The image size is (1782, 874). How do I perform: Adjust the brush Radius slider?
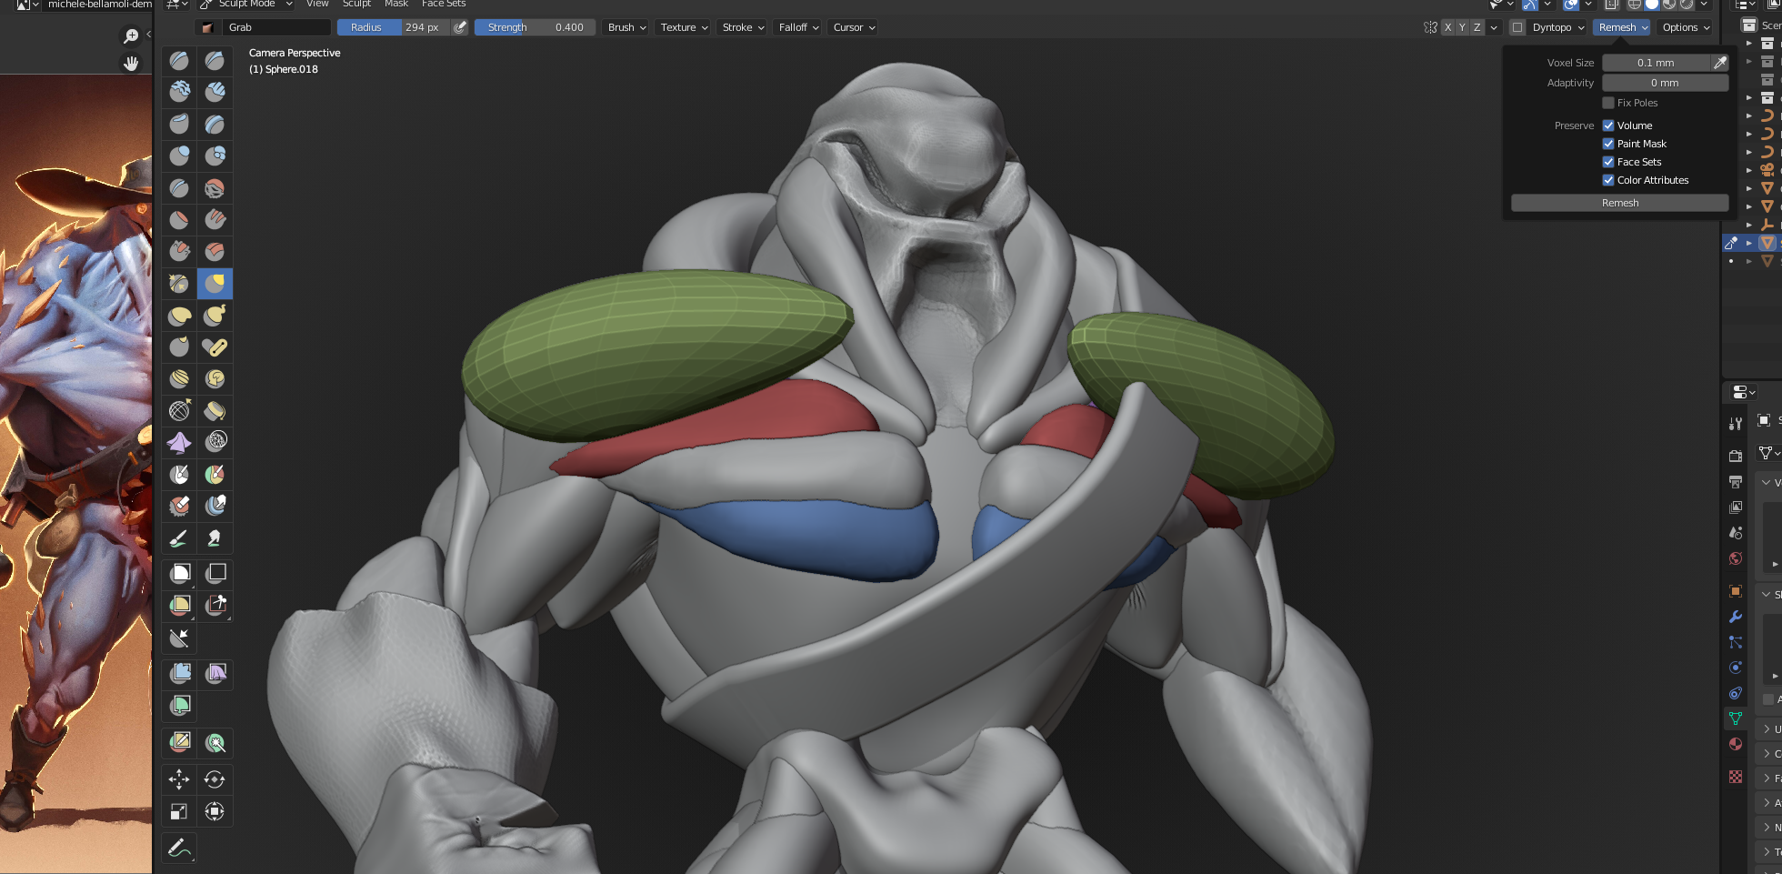[395, 27]
